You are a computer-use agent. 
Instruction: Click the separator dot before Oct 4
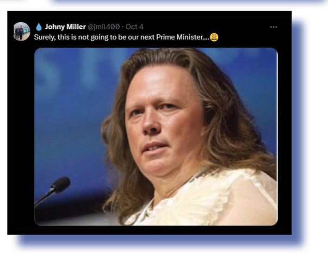pos(123,27)
